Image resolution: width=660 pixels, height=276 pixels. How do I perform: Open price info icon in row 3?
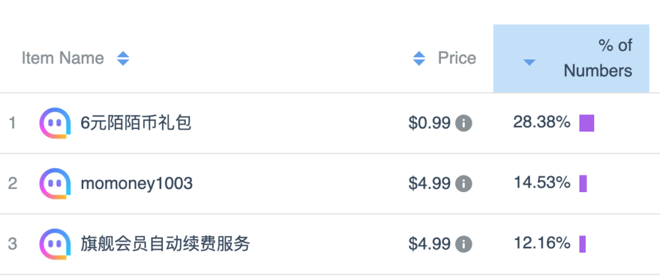[x=464, y=244]
